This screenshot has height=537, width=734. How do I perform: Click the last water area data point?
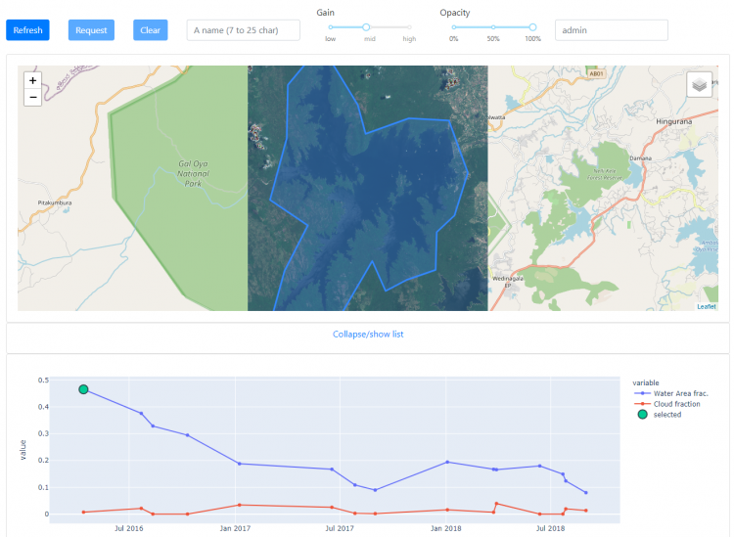[x=586, y=493]
